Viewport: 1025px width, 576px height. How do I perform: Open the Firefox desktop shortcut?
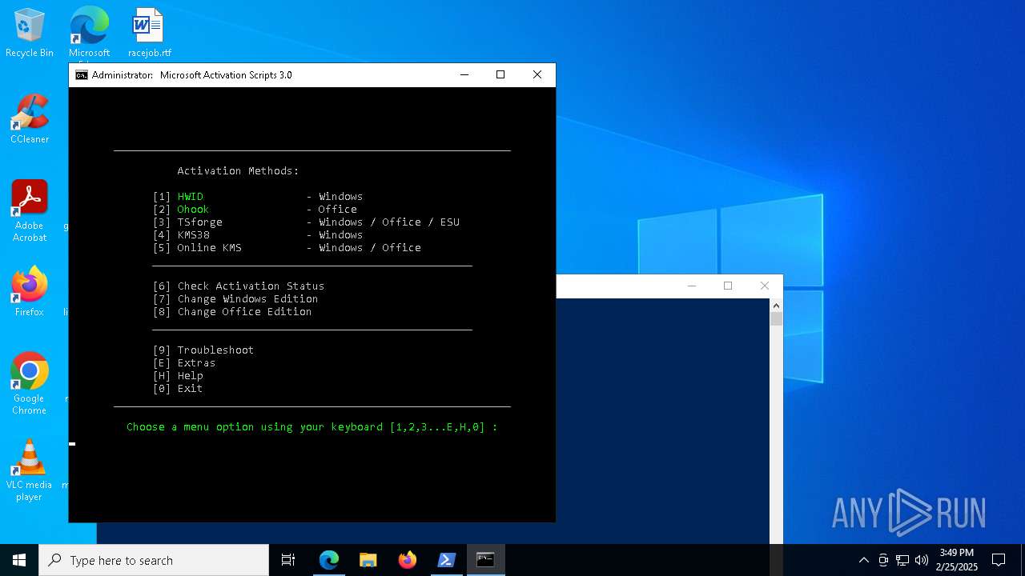[x=30, y=292]
